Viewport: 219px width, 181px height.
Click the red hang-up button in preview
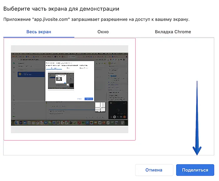[125, 117]
